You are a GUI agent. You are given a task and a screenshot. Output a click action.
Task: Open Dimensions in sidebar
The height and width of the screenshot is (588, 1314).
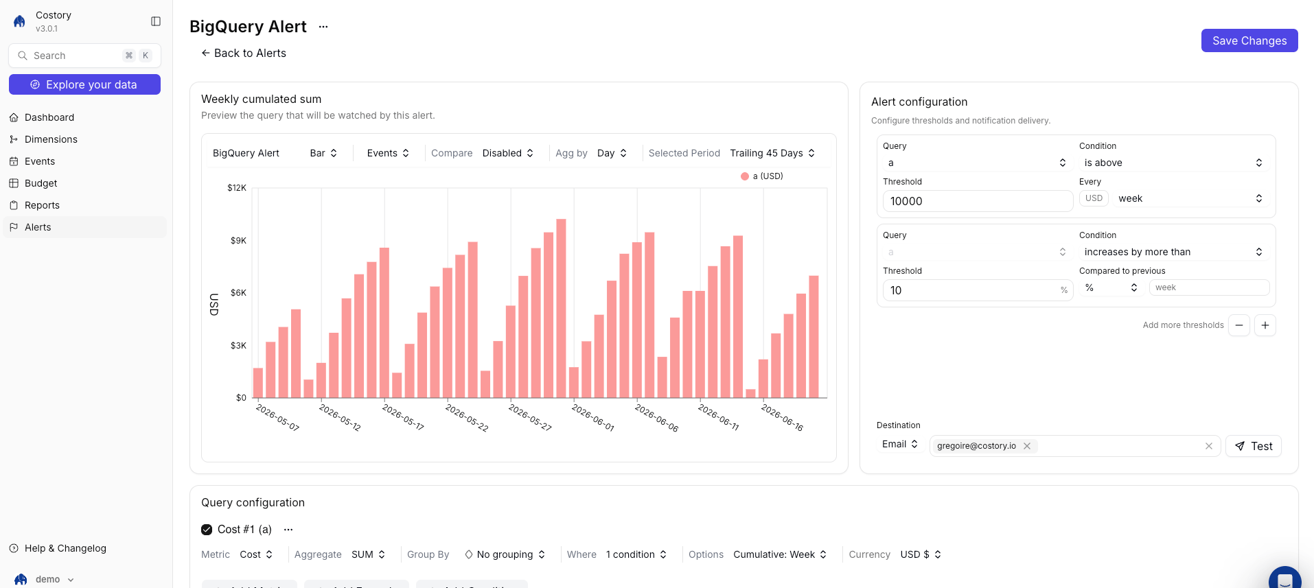(84, 139)
